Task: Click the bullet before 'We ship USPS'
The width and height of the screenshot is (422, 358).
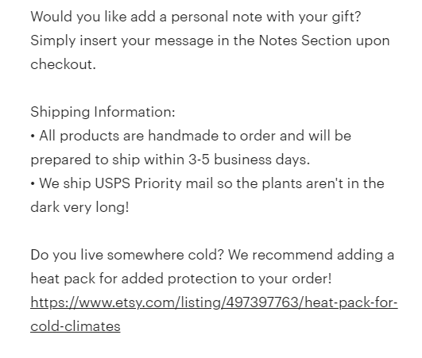Action: pos(33,184)
